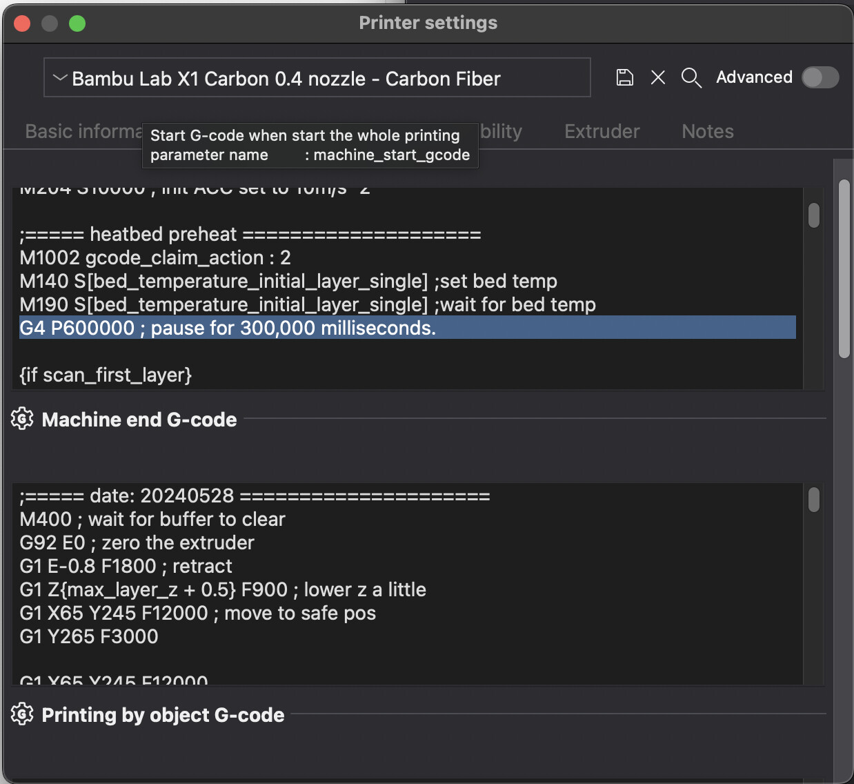Image resolution: width=854 pixels, height=784 pixels.
Task: Click the gear icon beside Machine end G-code
Action: tap(22, 419)
